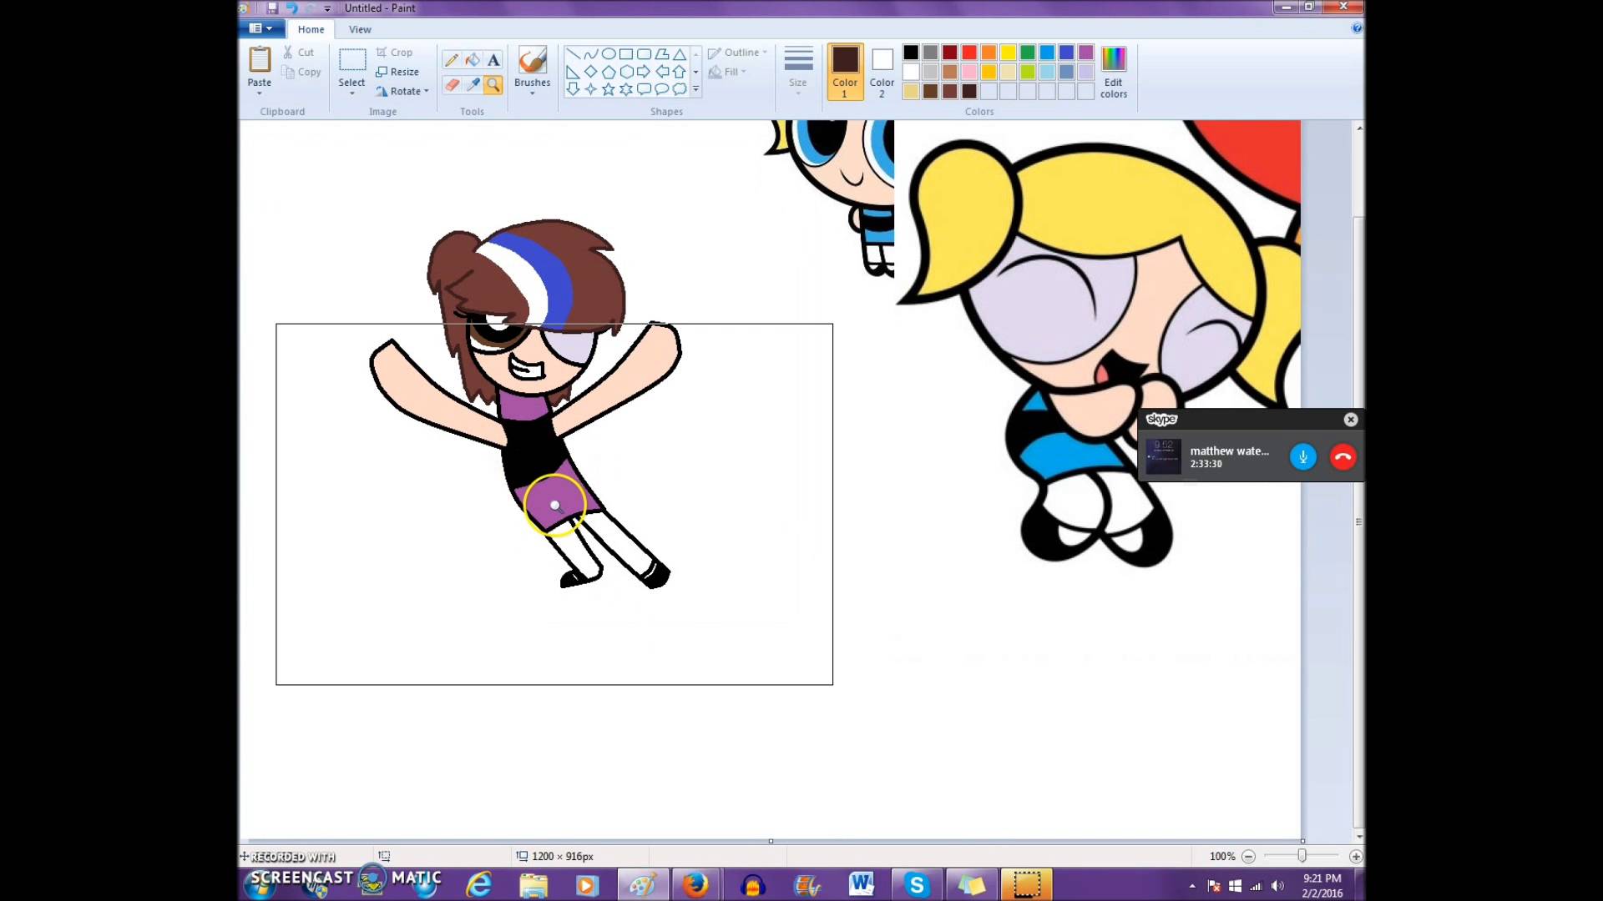The height and width of the screenshot is (901, 1603).
Task: Set Color 1 as active color
Action: pyautogui.click(x=844, y=71)
